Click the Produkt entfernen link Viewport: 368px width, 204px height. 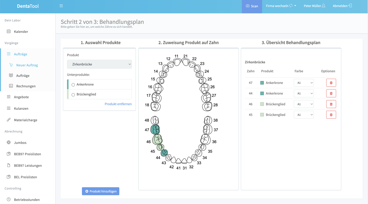(118, 104)
